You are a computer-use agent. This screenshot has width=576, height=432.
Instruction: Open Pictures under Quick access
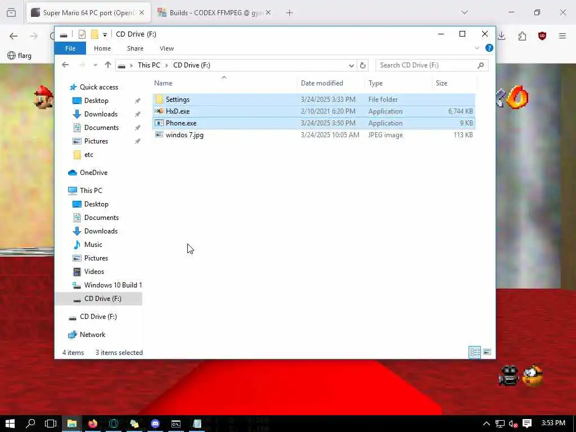96,141
